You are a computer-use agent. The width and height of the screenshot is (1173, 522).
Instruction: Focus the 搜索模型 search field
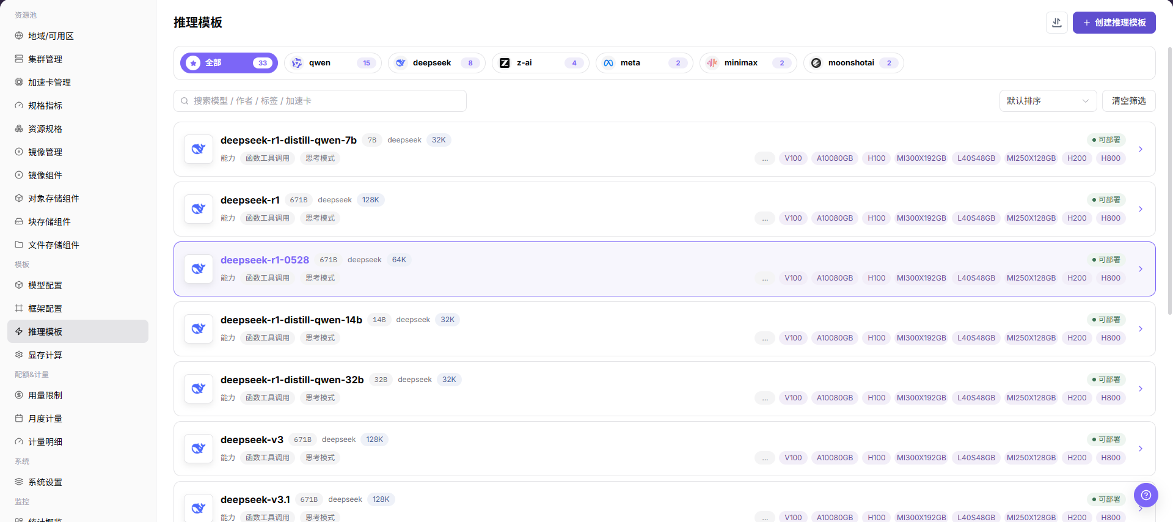320,101
